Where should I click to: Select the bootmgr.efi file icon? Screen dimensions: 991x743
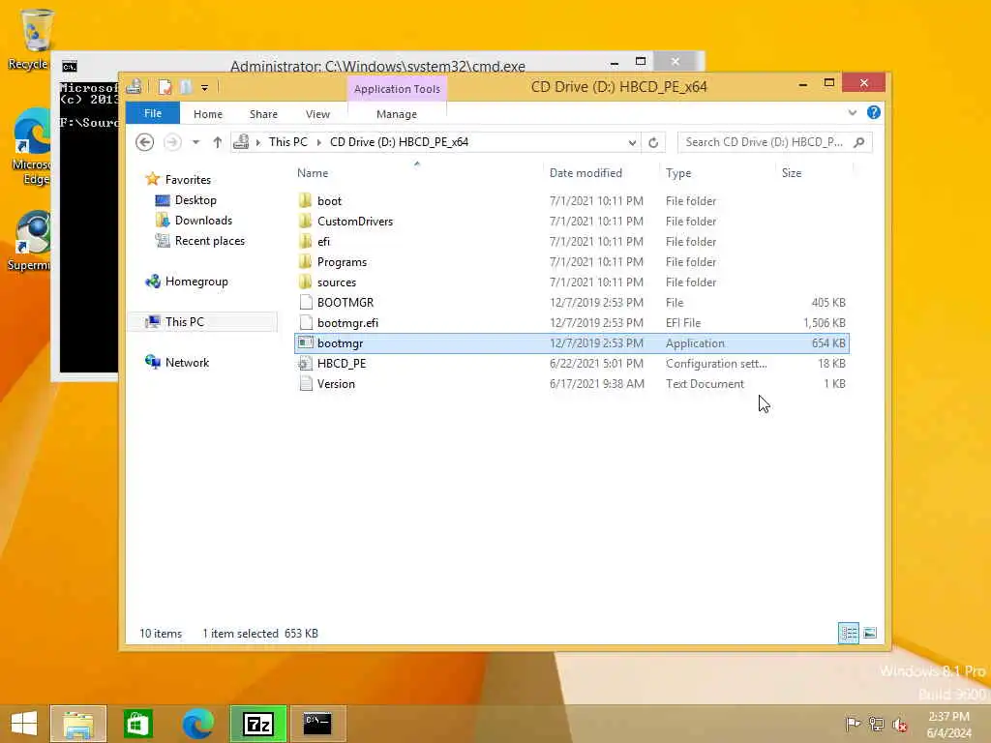click(305, 322)
